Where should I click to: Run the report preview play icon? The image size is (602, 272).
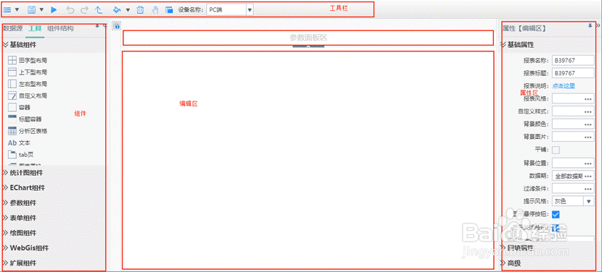click(54, 9)
